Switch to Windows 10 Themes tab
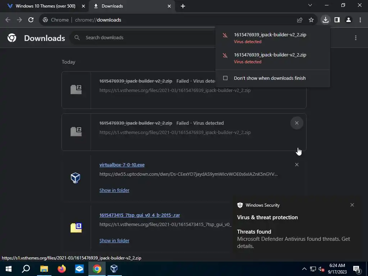Viewport: 368px width, 276px height. pyautogui.click(x=45, y=6)
